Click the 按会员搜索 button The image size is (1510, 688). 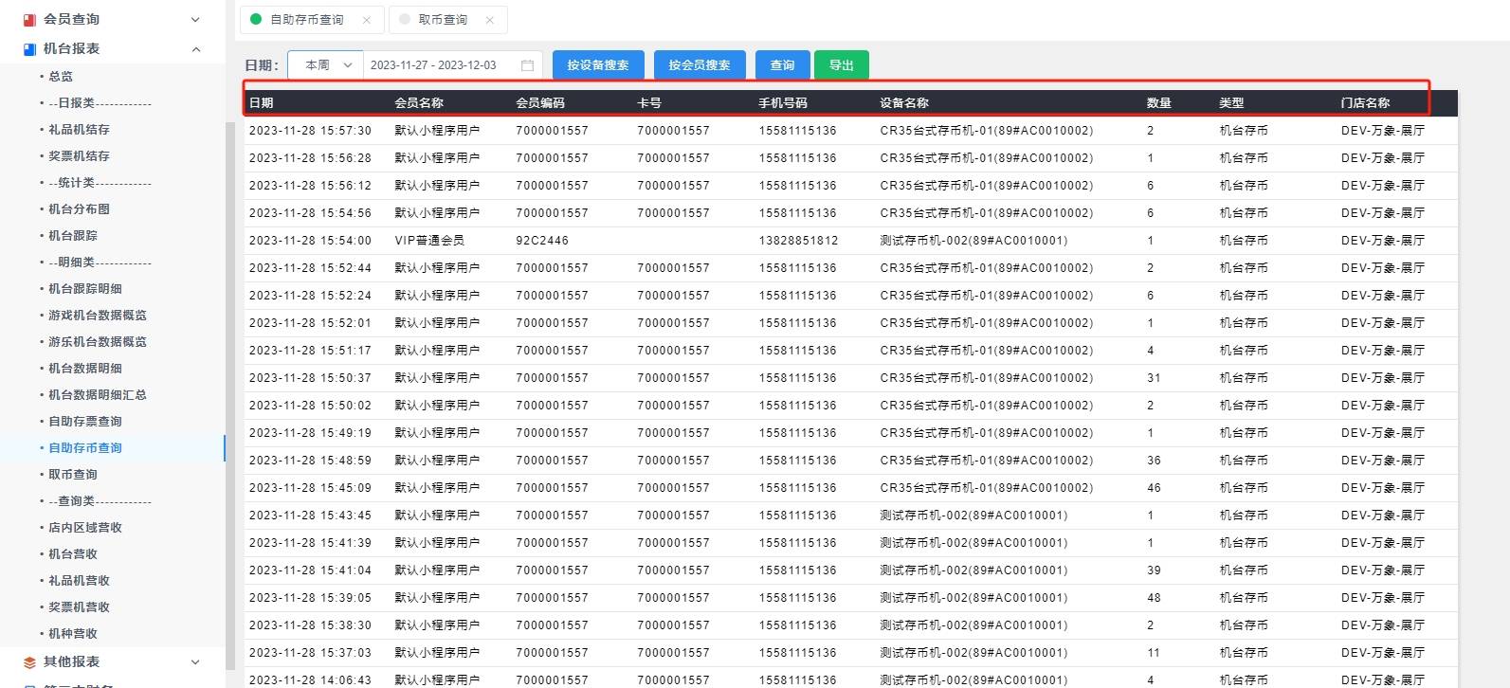(700, 65)
